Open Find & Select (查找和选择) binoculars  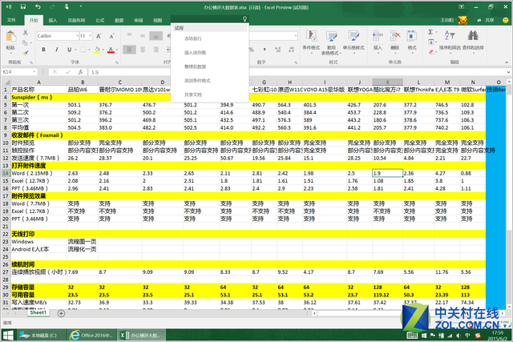click(x=473, y=41)
